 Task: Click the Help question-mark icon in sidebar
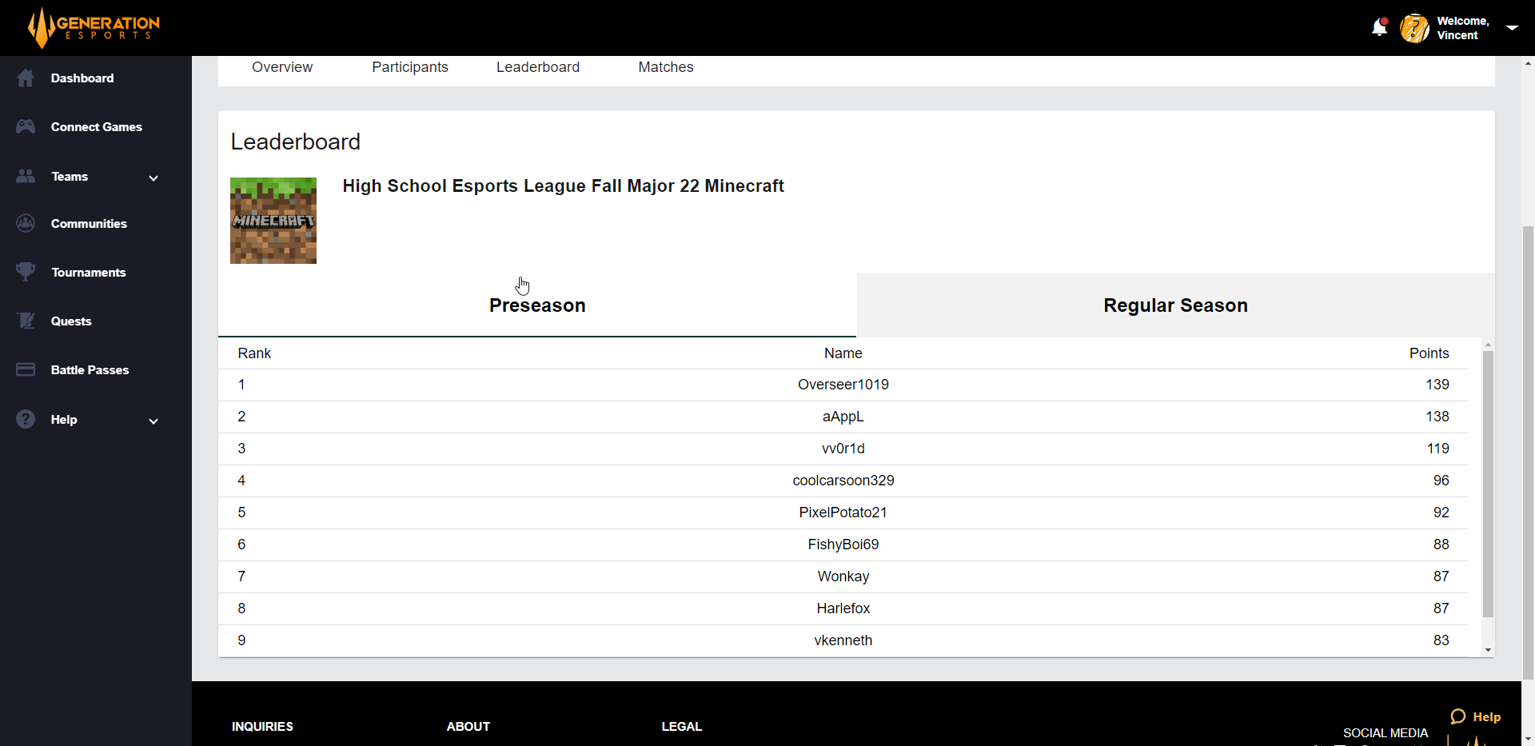26,419
